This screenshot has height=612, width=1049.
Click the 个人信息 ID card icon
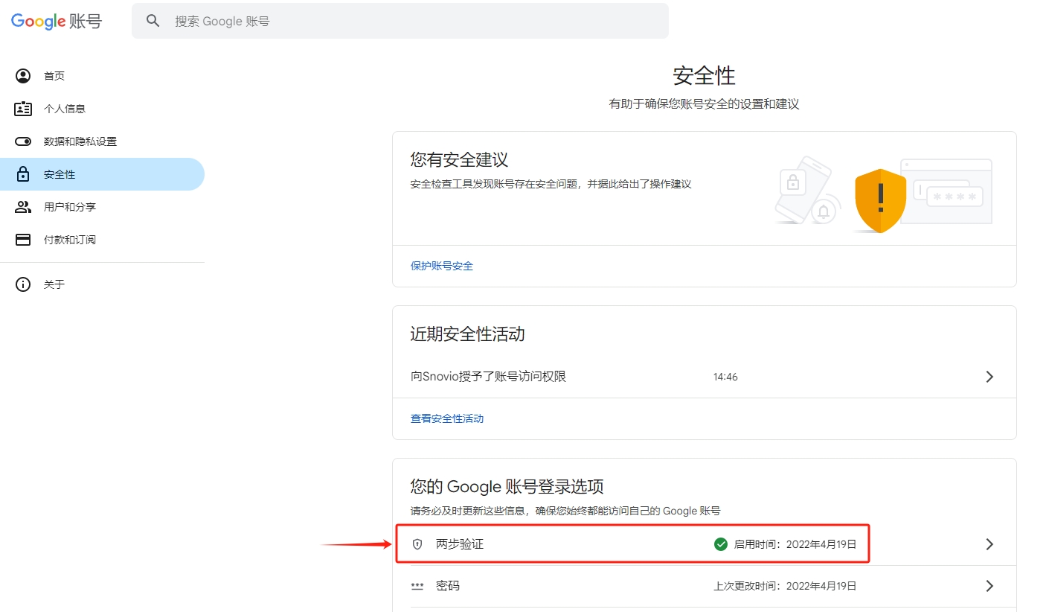click(23, 109)
